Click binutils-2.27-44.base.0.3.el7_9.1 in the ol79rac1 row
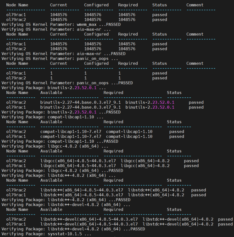Image resolution: width=234 pixels, height=237 pixels. pos(80,107)
